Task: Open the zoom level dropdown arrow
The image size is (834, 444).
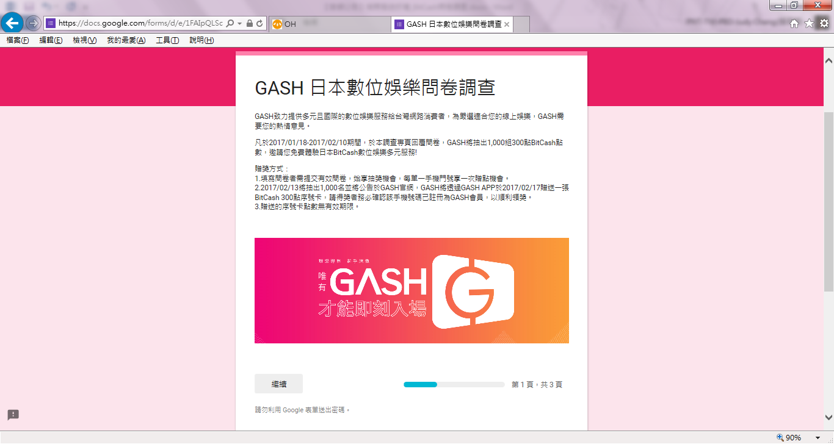Action: (818, 438)
